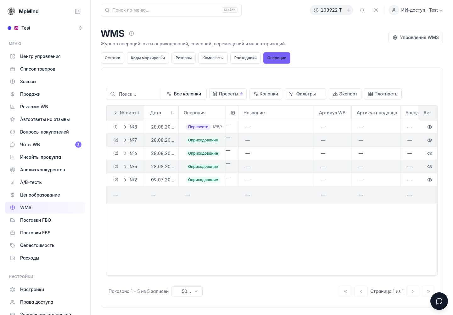The height and width of the screenshot is (315, 453).
Task: Open A/B-тесты in sidebar
Action: tap(45, 182)
